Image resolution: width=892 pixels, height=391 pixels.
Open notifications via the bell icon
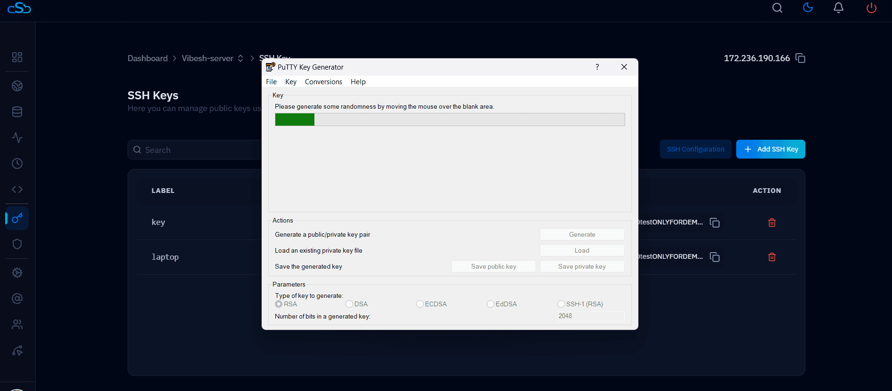pyautogui.click(x=838, y=8)
